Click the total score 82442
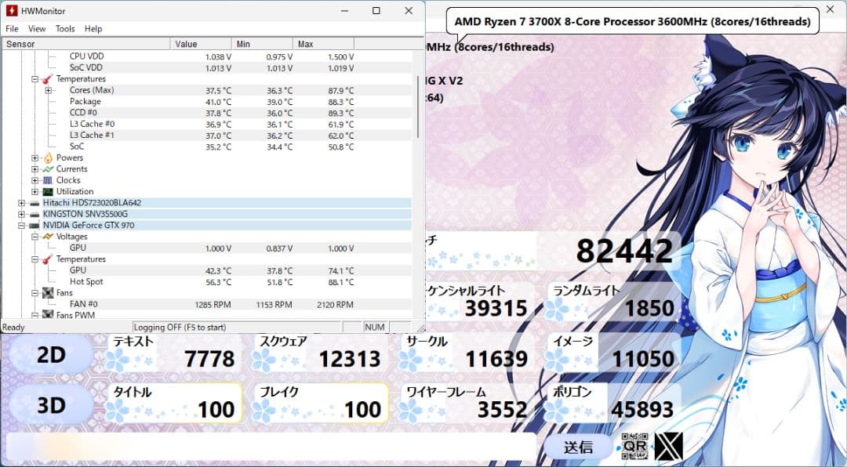The height and width of the screenshot is (467, 847). (x=624, y=251)
